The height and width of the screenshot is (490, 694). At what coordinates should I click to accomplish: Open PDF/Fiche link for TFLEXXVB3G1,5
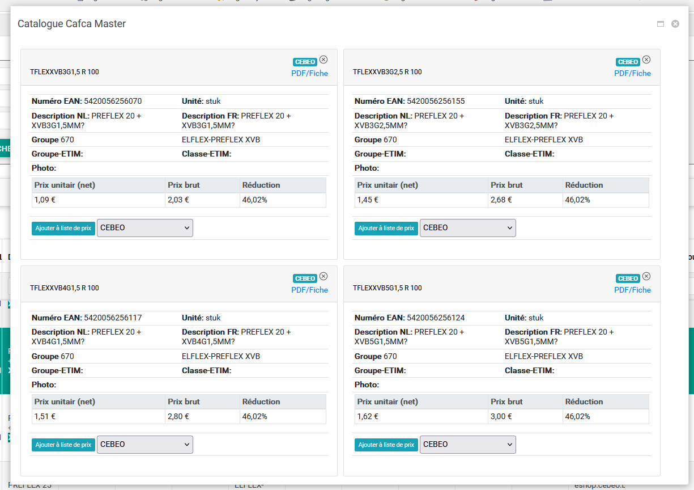[309, 73]
